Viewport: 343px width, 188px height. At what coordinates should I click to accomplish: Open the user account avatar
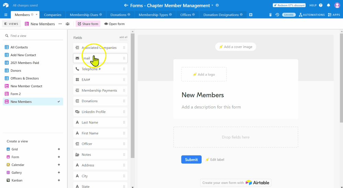[x=337, y=5]
